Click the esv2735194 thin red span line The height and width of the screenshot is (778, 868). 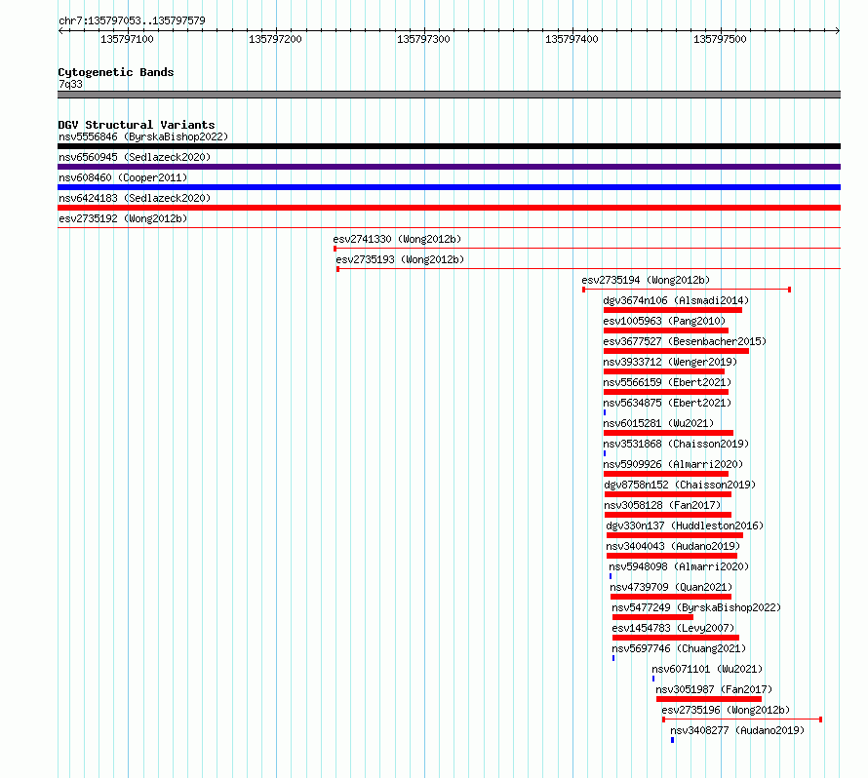click(x=687, y=290)
